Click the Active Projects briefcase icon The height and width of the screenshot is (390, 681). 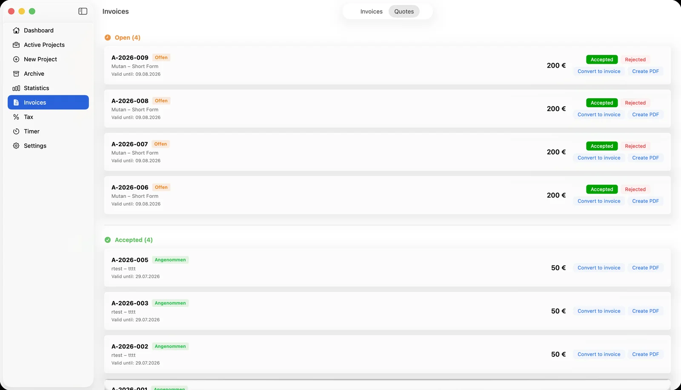(16, 45)
